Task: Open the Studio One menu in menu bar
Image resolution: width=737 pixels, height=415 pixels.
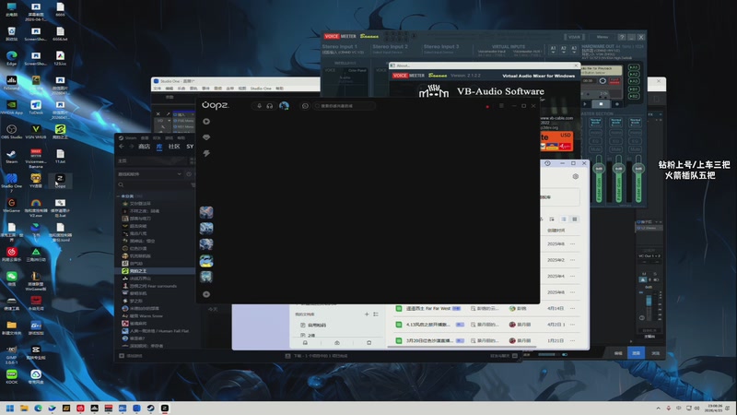Action: pyautogui.click(x=261, y=89)
